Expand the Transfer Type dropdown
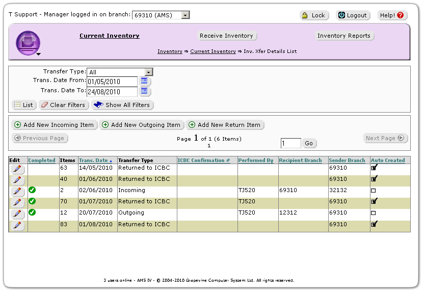This screenshot has height=293, width=424. [148, 72]
